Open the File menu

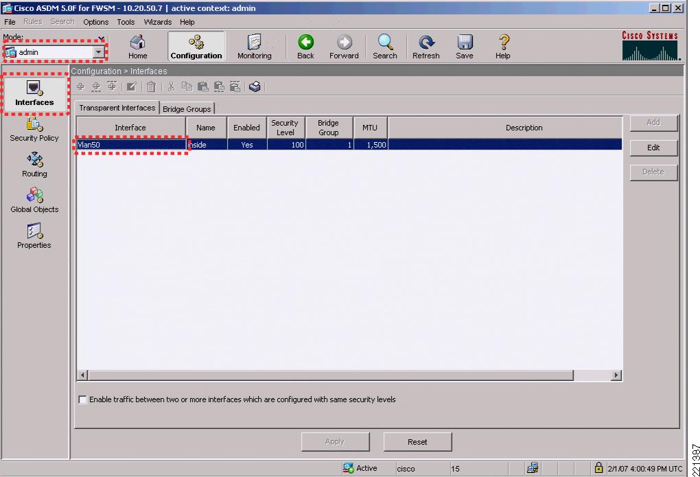(x=10, y=22)
